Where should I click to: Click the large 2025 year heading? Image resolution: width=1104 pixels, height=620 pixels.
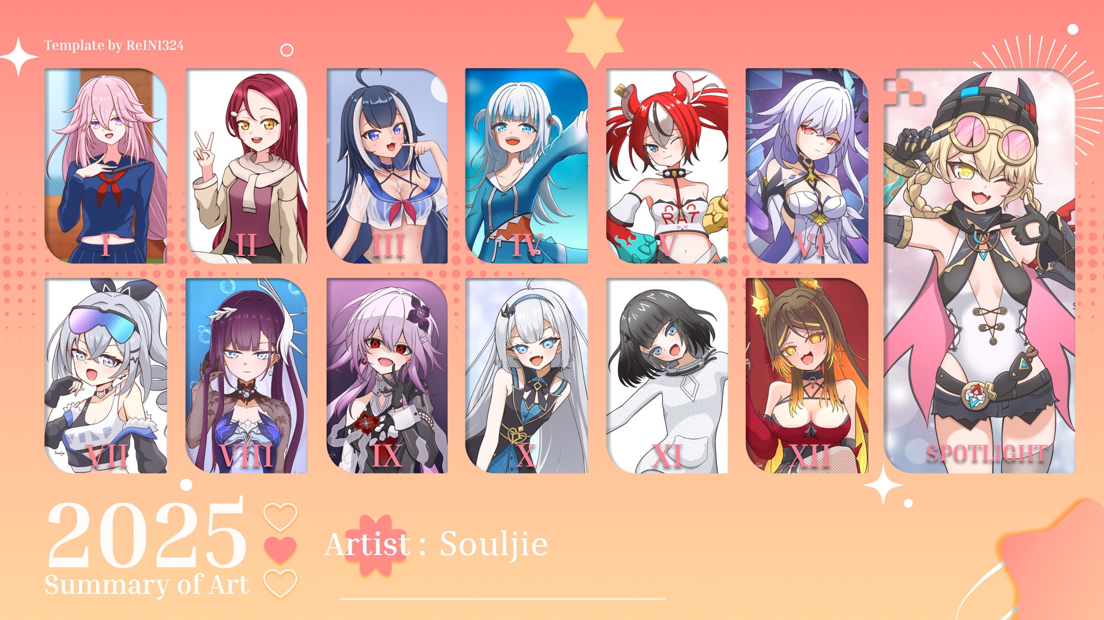pos(147,534)
